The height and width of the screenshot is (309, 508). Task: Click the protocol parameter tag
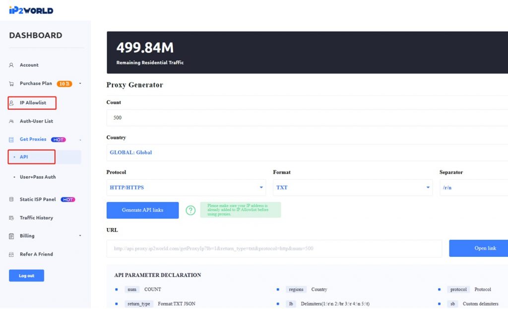[458, 290]
